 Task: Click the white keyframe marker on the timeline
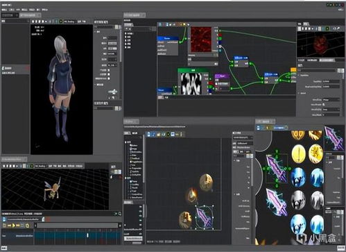tap(87, 235)
